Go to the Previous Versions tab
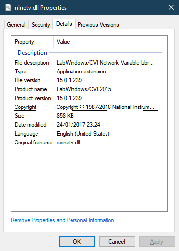 [x=98, y=25]
